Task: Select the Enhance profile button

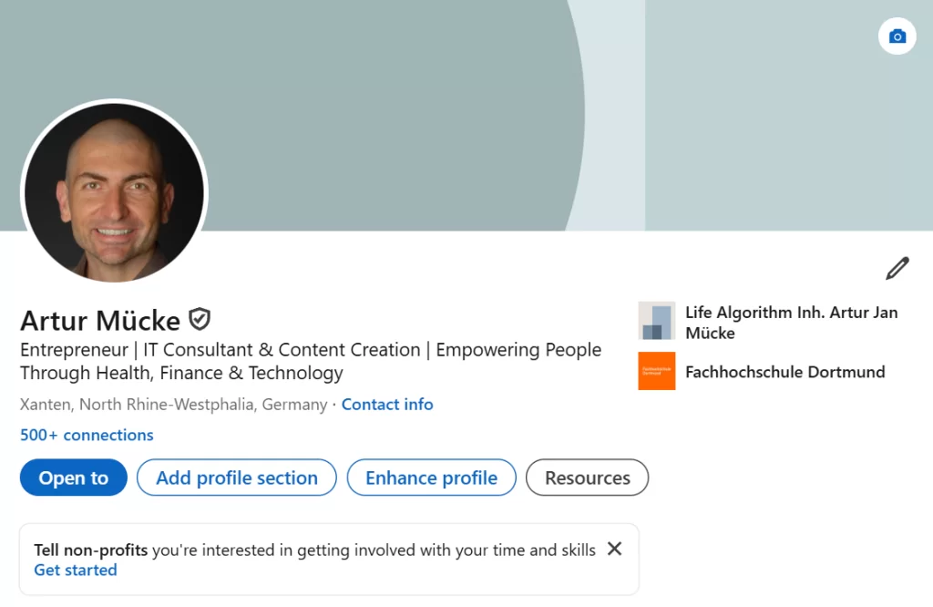Action: click(431, 478)
